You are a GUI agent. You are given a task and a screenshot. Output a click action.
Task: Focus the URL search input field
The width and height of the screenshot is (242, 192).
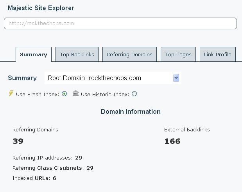coord(120,23)
